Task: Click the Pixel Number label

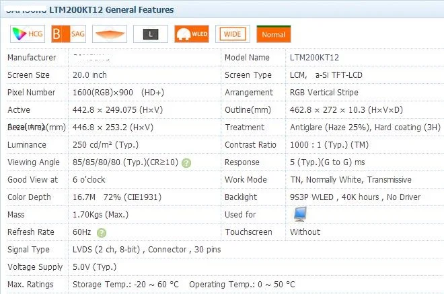Action: click(x=32, y=93)
